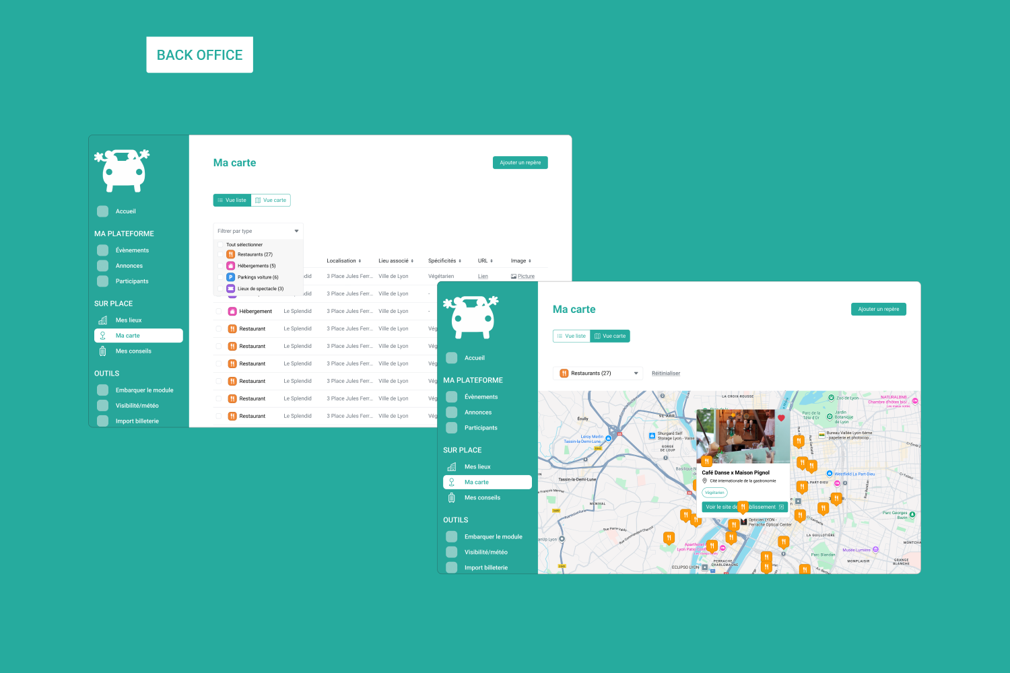Sort table by Image column arrows
This screenshot has width=1010, height=673.
[530, 261]
